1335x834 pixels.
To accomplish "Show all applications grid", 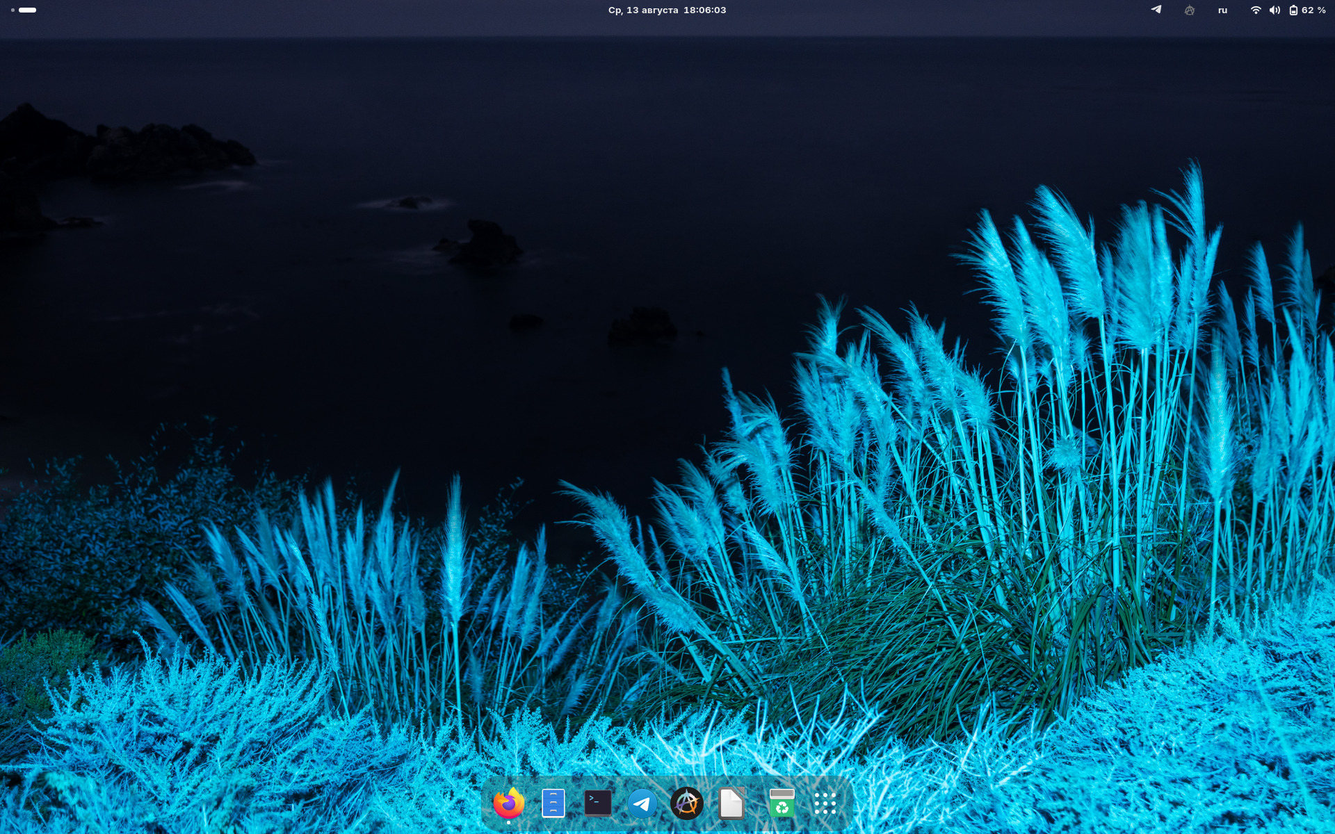I will [x=825, y=803].
